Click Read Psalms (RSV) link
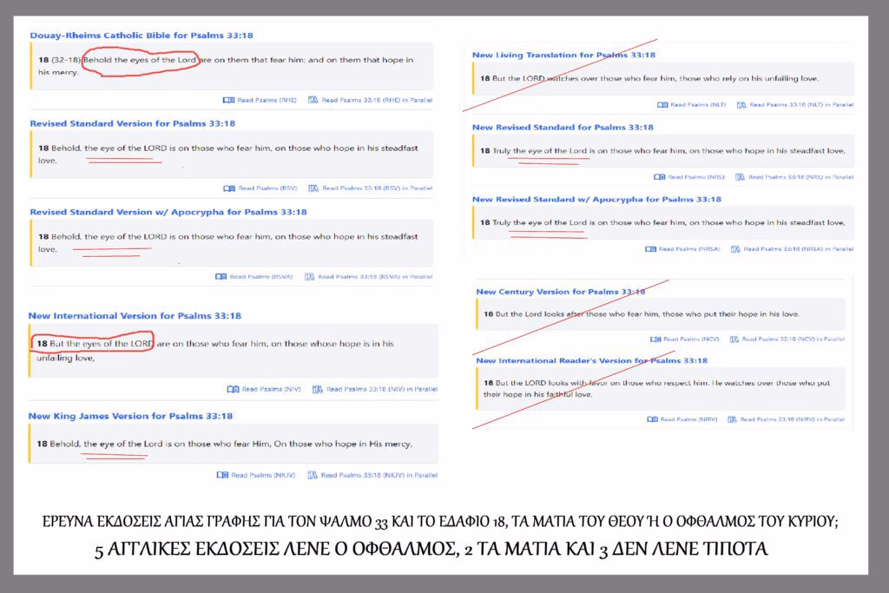 [267, 188]
